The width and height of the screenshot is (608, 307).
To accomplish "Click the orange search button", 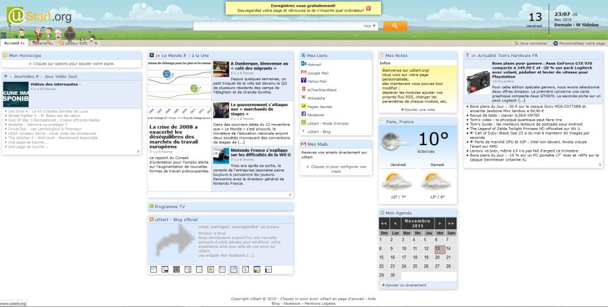I will click(395, 26).
